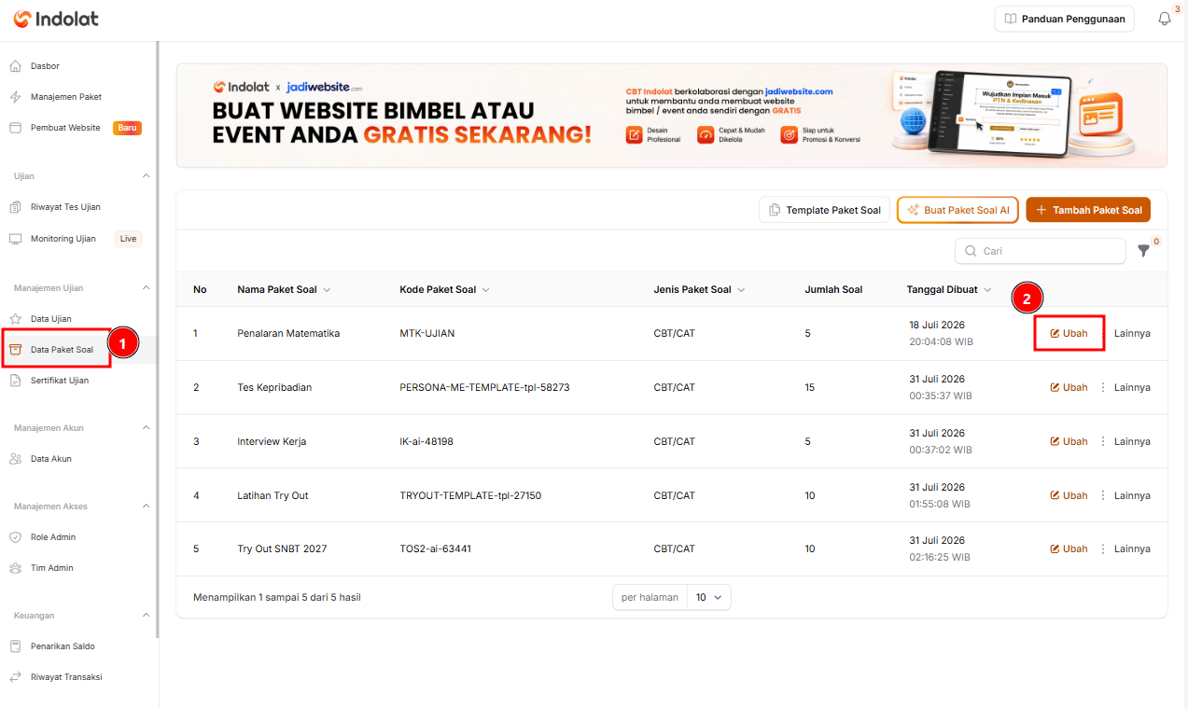Click the sidebar vertical scrollbar
The image size is (1188, 708).
pyautogui.click(x=157, y=340)
